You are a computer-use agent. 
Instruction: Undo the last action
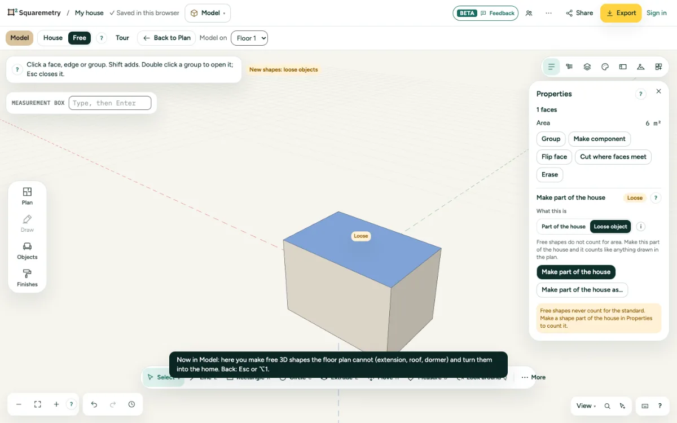coord(94,404)
